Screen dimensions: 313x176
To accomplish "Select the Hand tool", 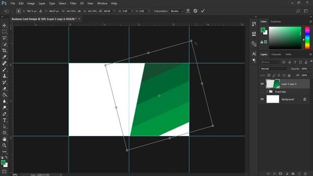I will click(4, 139).
